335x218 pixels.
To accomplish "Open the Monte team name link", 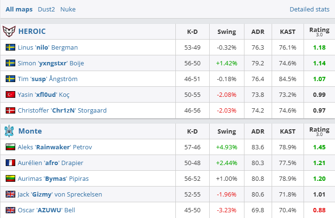I will pyautogui.click(x=30, y=131).
